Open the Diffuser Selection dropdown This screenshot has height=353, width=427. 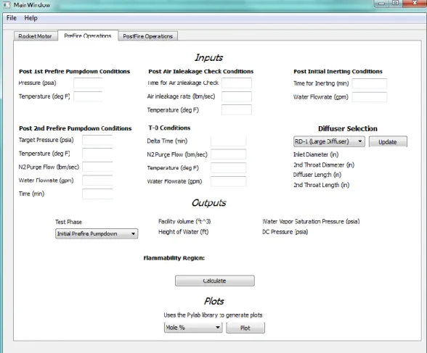[x=329, y=141]
